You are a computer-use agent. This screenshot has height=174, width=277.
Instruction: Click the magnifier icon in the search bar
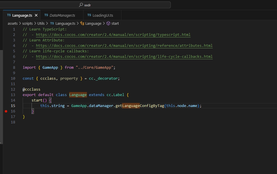click(x=81, y=5)
